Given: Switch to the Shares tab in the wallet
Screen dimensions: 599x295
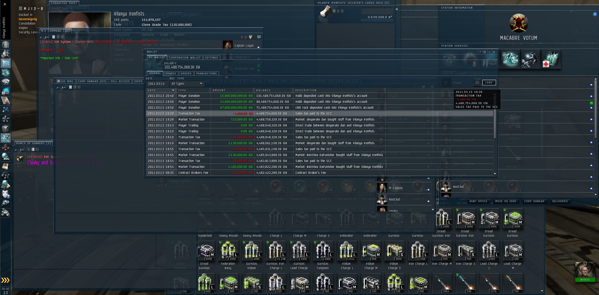Looking at the screenshot, I should 171,74.
